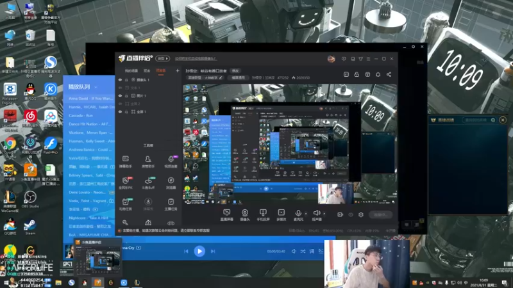Click the layout grid icon in stream header
The width and height of the screenshot is (513, 288).
[367, 74]
